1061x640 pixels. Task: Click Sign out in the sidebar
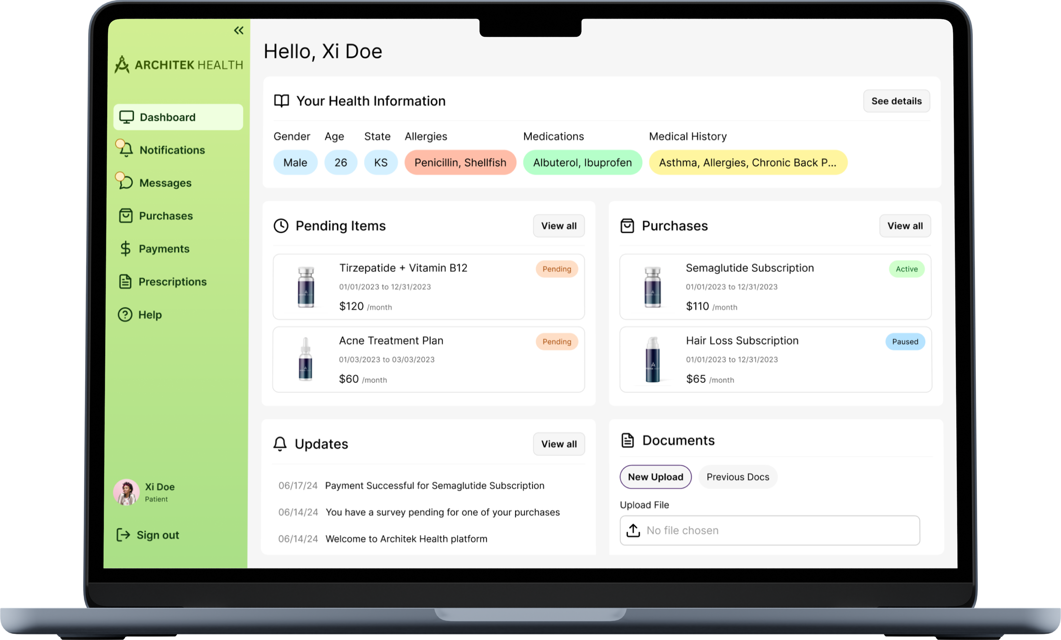(148, 535)
